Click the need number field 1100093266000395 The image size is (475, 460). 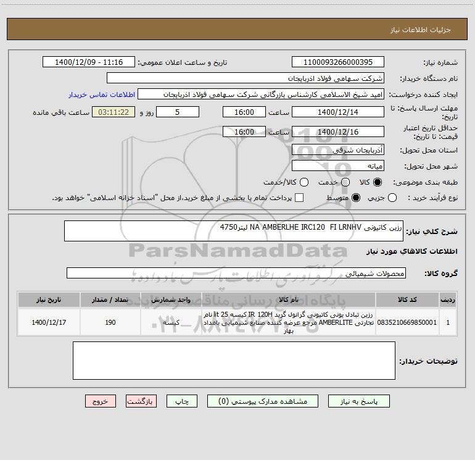[x=338, y=62]
